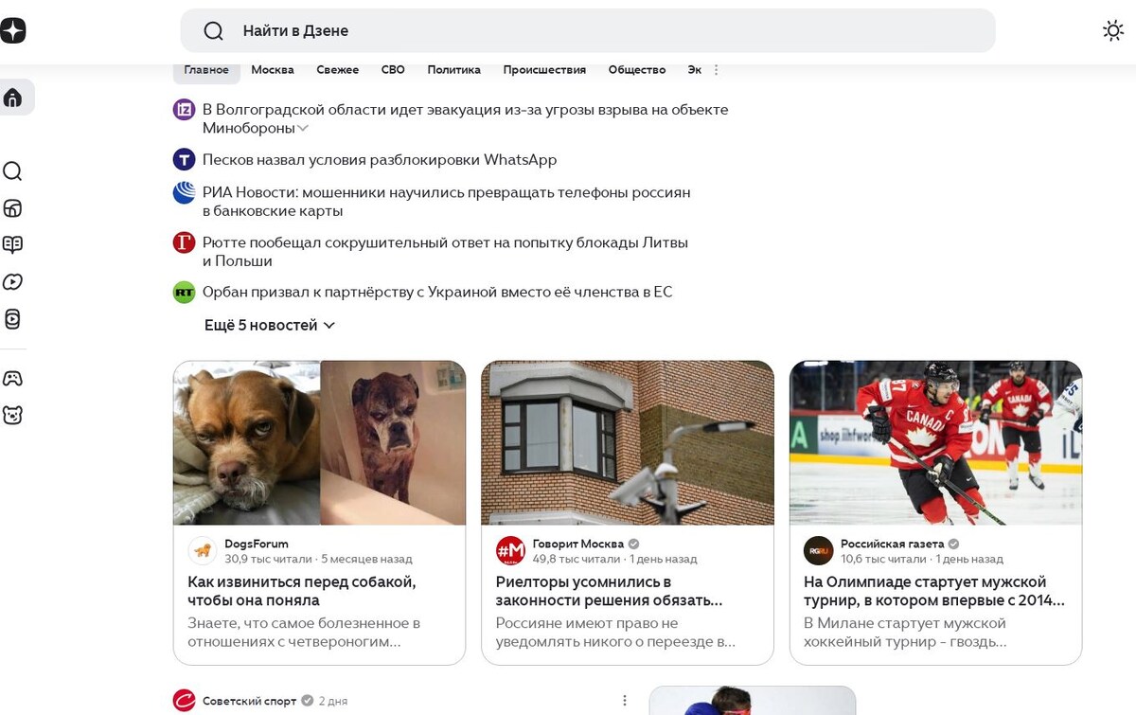Open Орбан Ukraine partnership headline

pos(437,292)
